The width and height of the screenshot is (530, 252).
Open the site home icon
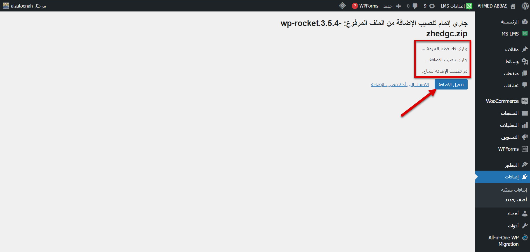click(x=513, y=6)
